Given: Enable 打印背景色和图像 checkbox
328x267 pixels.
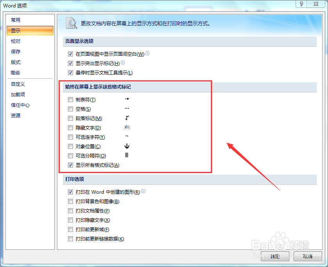Looking at the screenshot, I should click(71, 201).
